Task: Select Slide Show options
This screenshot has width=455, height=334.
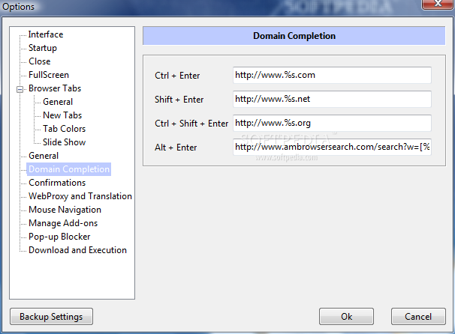Action: pyautogui.click(x=64, y=142)
